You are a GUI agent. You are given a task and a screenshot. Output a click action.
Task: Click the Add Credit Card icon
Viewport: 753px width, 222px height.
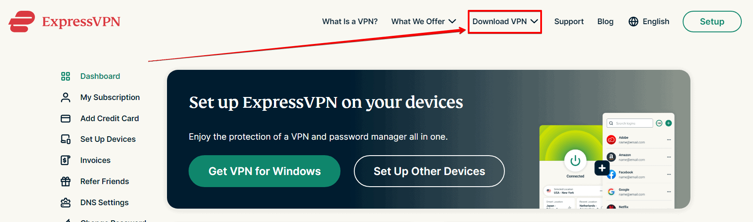(x=66, y=119)
